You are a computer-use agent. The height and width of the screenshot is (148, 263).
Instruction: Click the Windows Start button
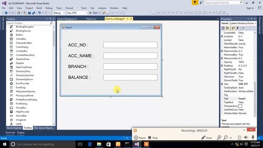[x=5, y=144]
